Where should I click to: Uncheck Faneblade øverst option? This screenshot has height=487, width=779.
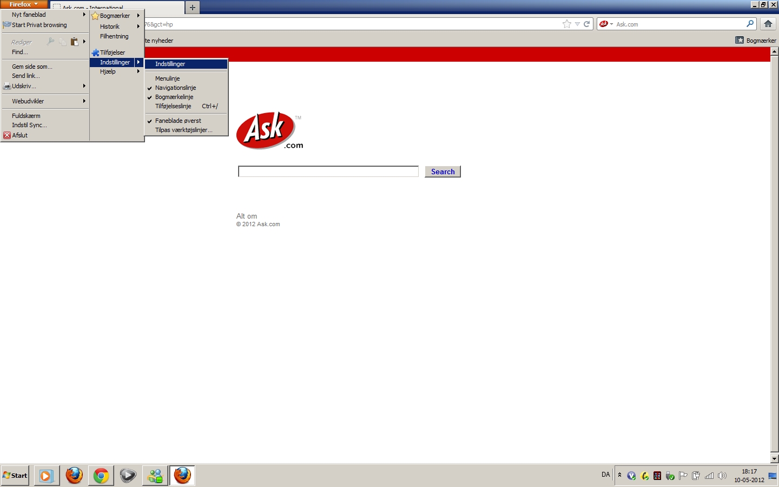click(186, 121)
